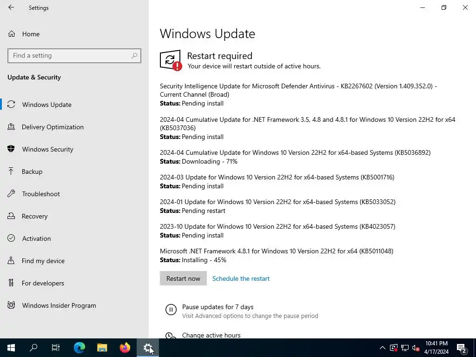Click Pause updates for 7 days
The width and height of the screenshot is (476, 357).
click(x=218, y=307)
